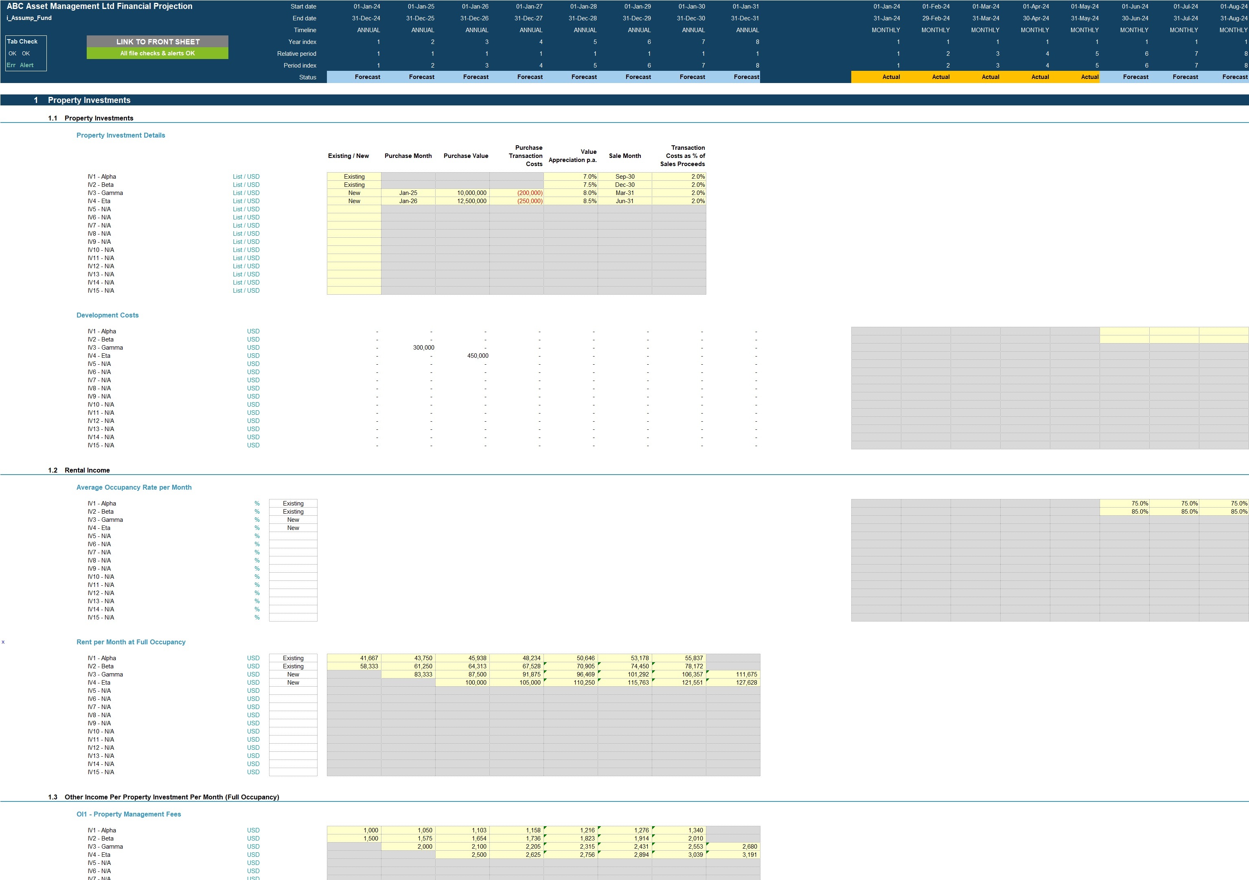Viewport: 1249px width, 880px height.
Task: Click Rent per Month at Full Occupancy heading
Action: (x=131, y=642)
